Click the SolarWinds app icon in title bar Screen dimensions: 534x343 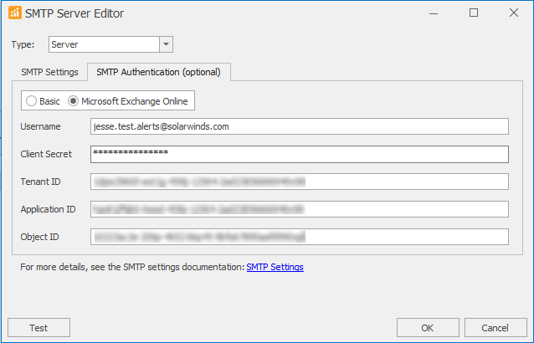[13, 13]
